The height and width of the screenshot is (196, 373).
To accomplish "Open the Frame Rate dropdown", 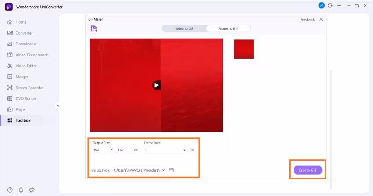I will pos(165,150).
